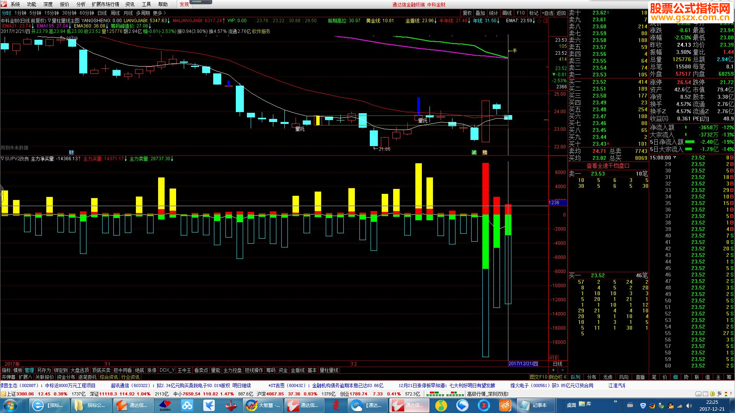The image size is (735, 413).
Task: Click the red standalone icon in taskbar
Action: [x=336, y=405]
